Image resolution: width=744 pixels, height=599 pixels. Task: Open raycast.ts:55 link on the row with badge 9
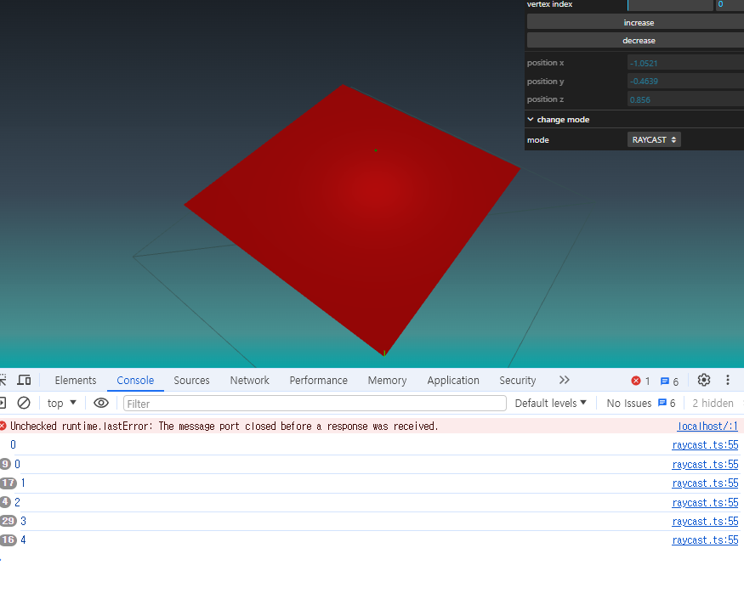pyautogui.click(x=705, y=464)
